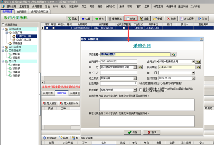Expand the 签订日期 date dropdown

193,78
